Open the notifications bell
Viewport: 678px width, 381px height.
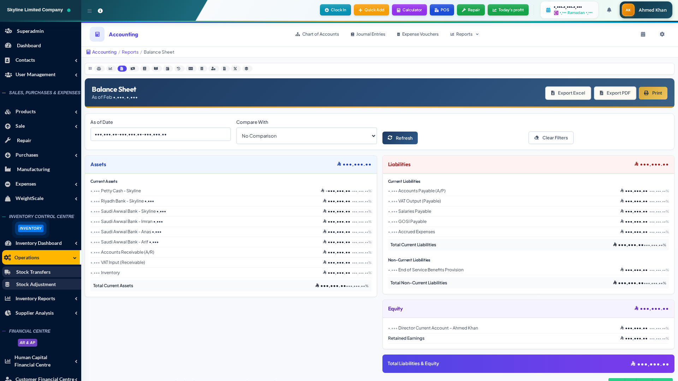pos(609,10)
